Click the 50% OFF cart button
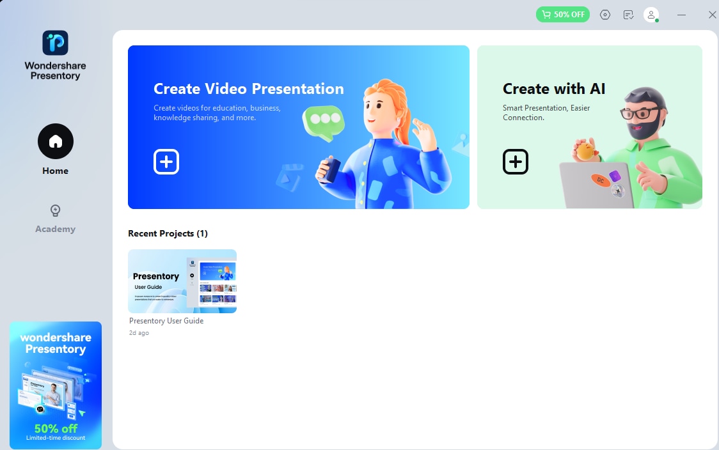 563,15
